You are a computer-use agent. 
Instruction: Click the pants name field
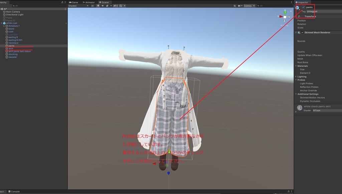pos(324,7)
